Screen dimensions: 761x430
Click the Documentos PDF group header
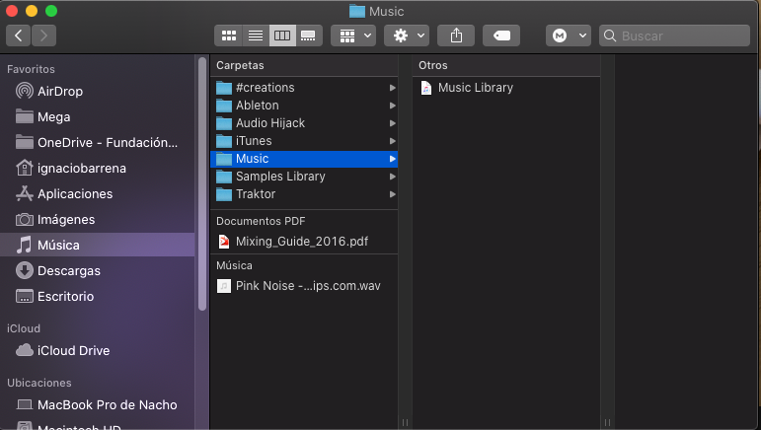click(261, 221)
